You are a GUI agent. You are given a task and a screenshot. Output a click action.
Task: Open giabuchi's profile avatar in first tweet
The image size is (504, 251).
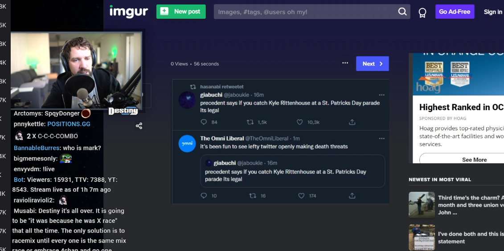click(187, 99)
